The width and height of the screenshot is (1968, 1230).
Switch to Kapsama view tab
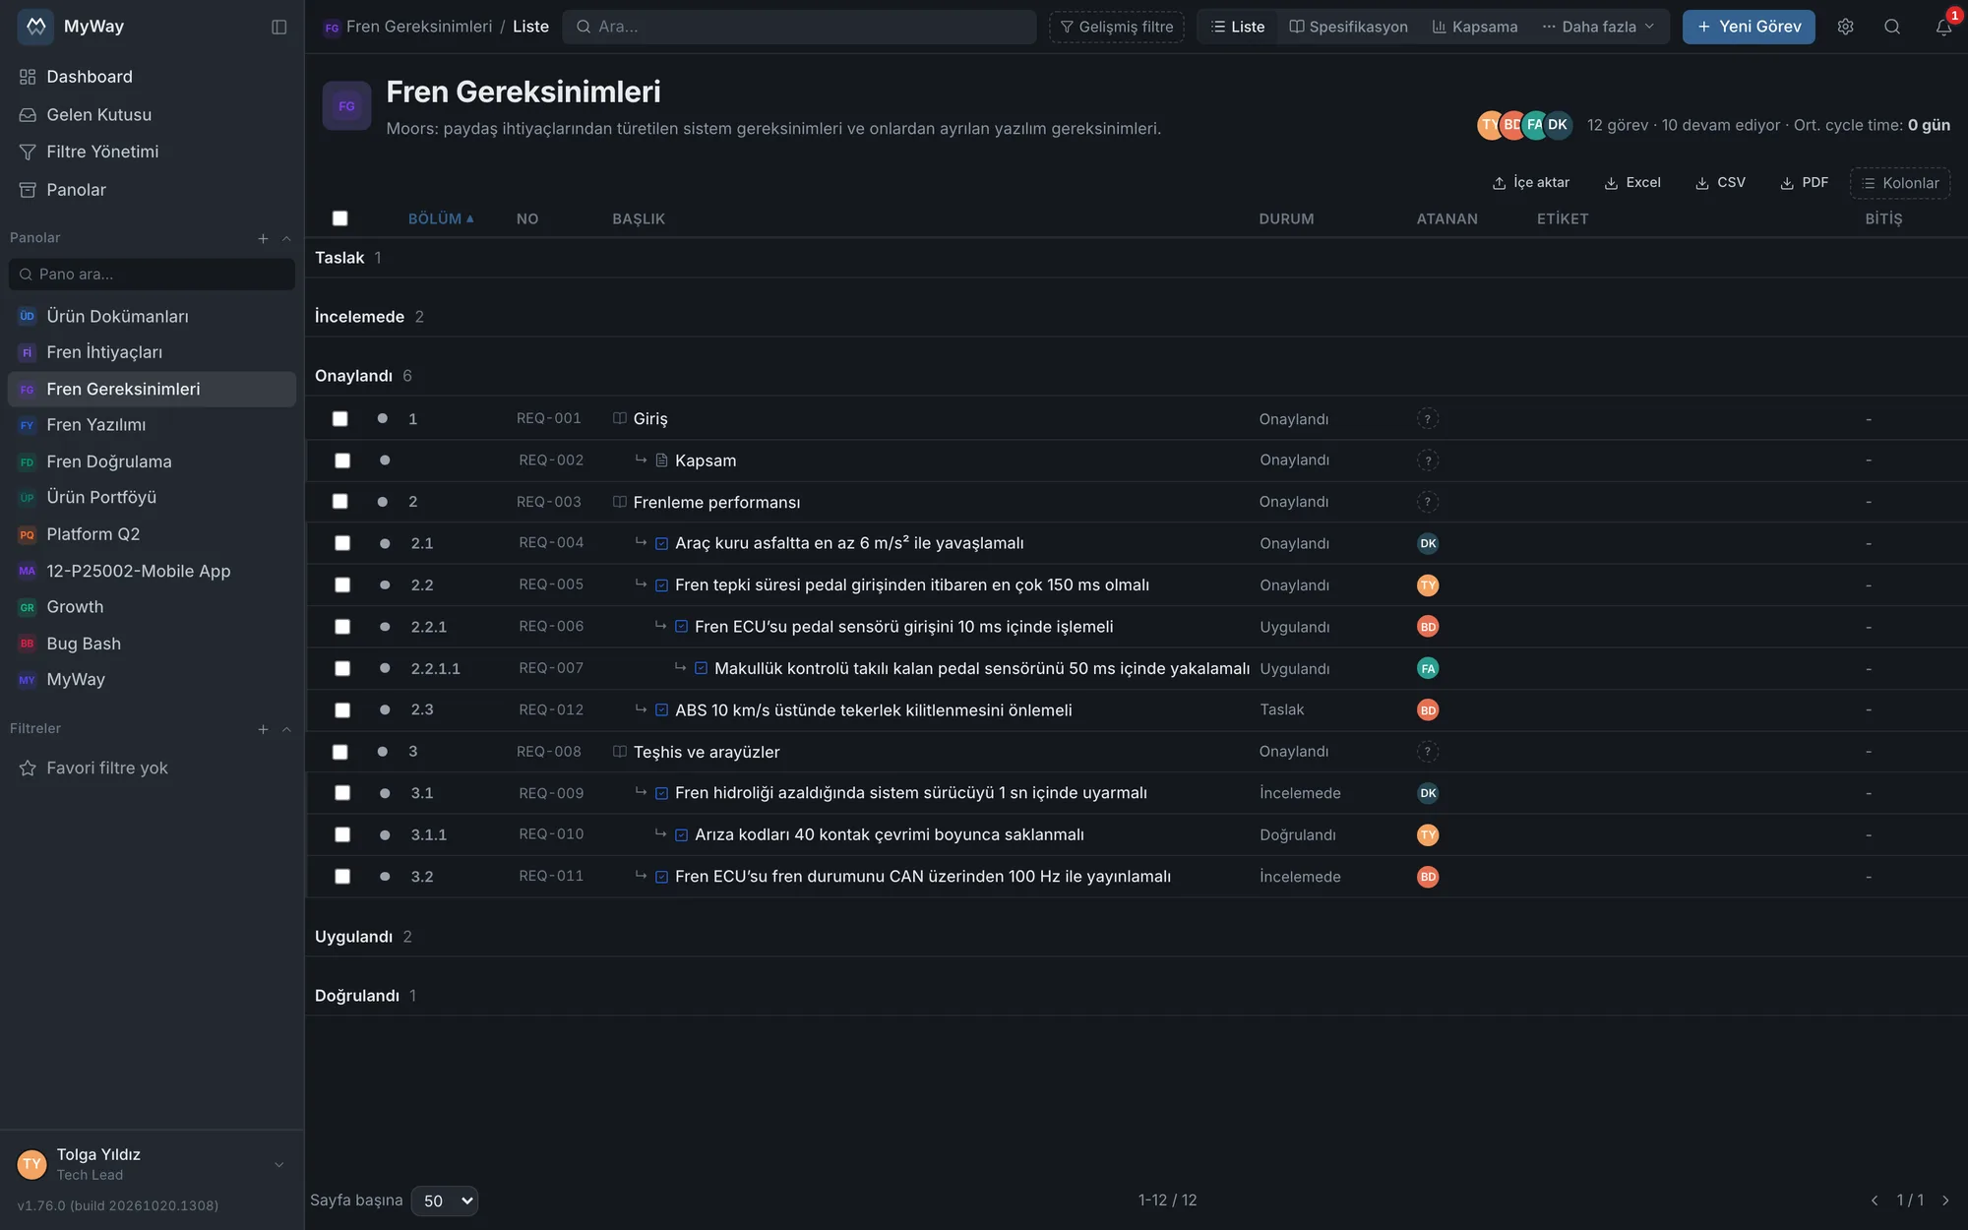click(x=1475, y=27)
